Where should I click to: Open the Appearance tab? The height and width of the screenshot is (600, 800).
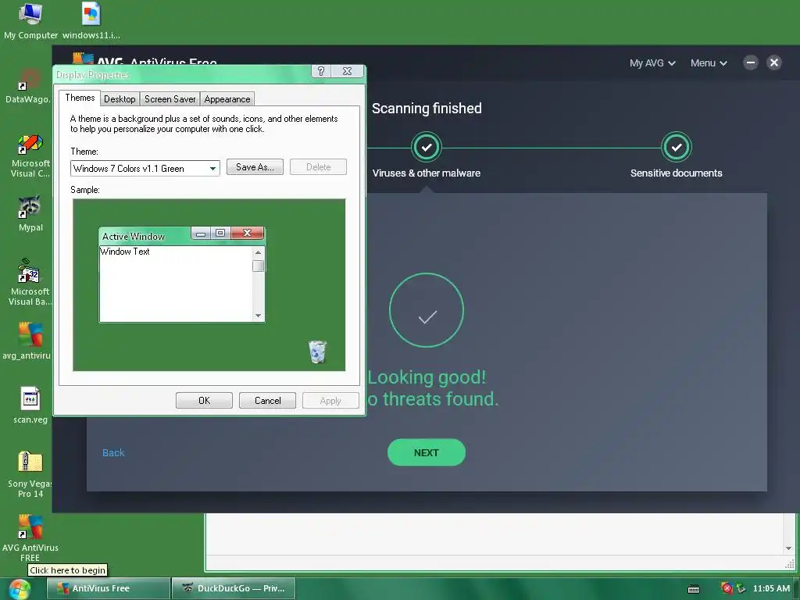tap(227, 99)
